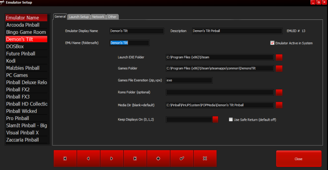
Task: Go to the next emulator record
Action: coord(112,159)
